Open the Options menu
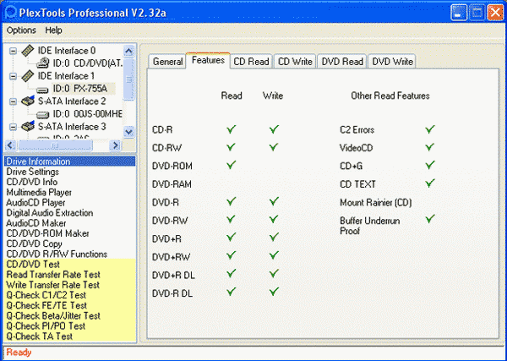Image resolution: width=507 pixels, height=361 pixels. click(x=21, y=30)
